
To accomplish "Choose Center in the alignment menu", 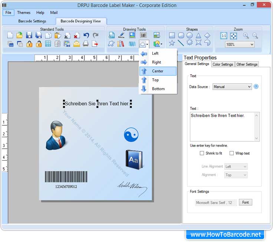I will [158, 71].
